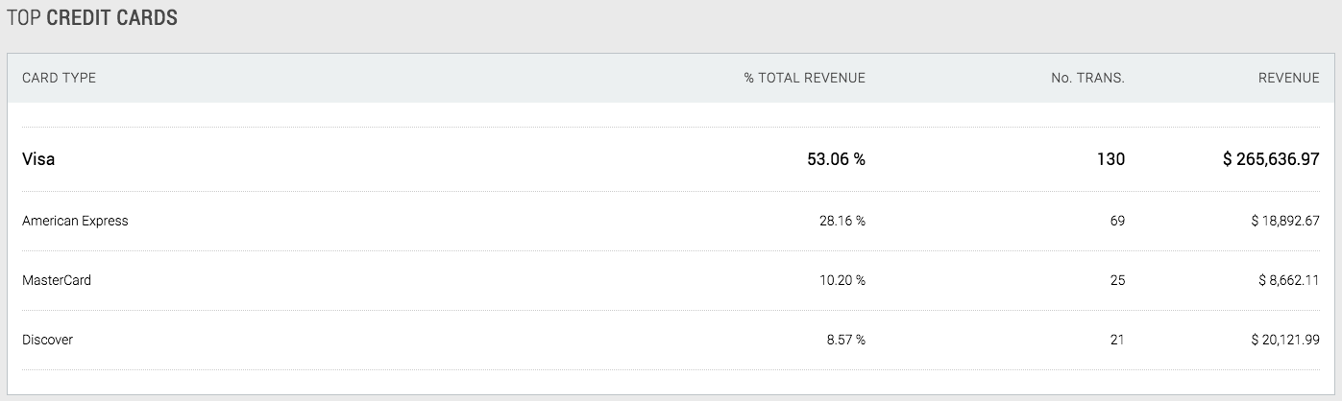Sort by % TOTAL REVENUE column header

[x=804, y=78]
